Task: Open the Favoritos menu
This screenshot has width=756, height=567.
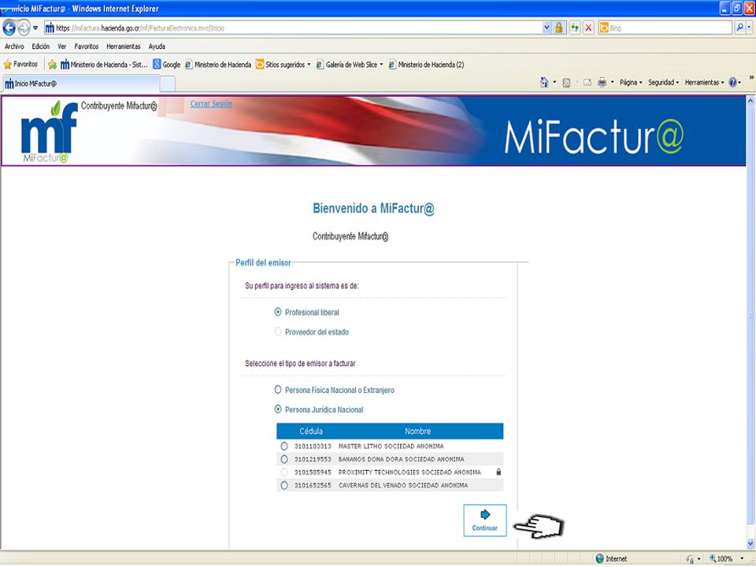Action: [x=87, y=46]
